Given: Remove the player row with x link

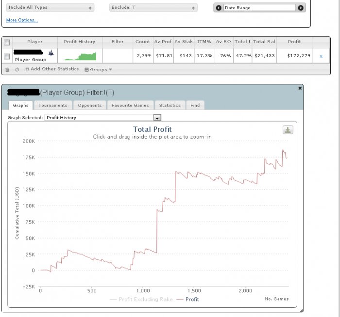Looking at the screenshot, I should [x=321, y=56].
